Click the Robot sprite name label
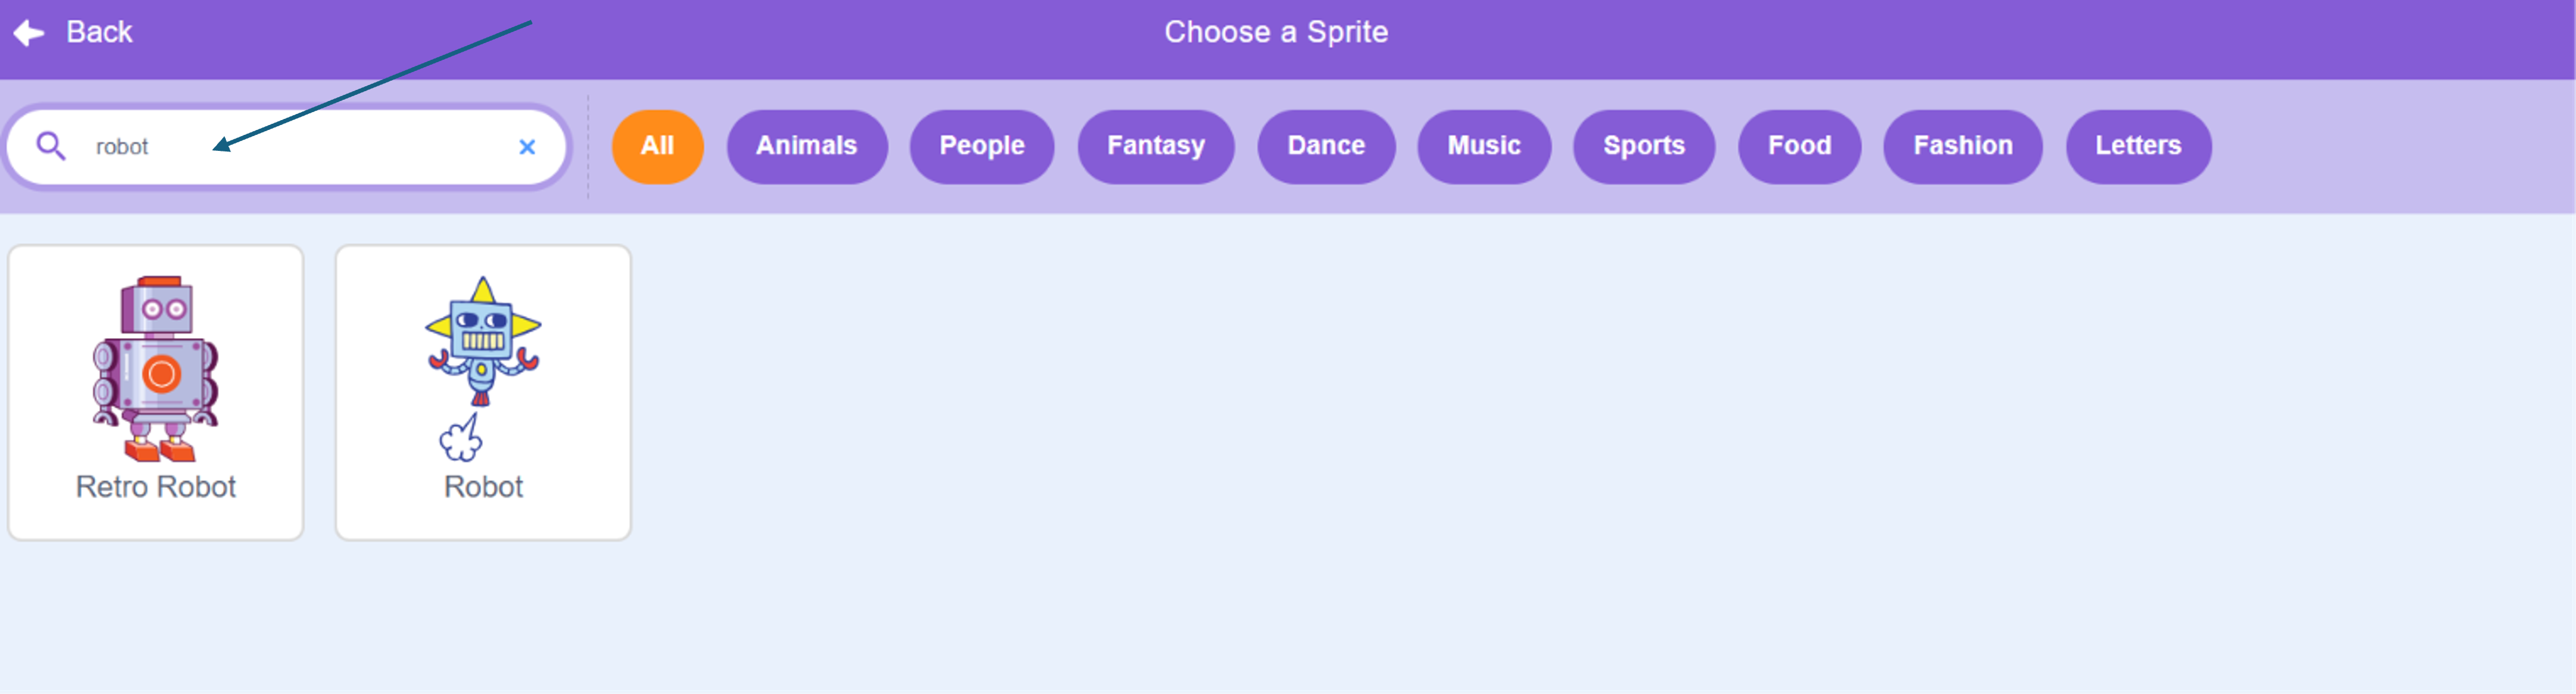2576x694 pixels. [483, 487]
